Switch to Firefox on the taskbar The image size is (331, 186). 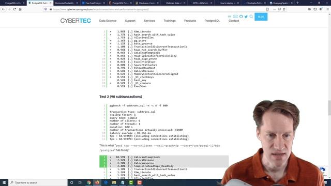pyautogui.click(x=97, y=182)
